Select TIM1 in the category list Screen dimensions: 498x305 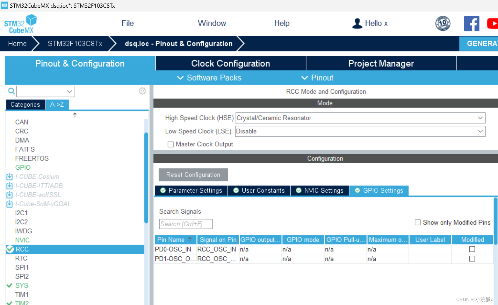(22, 294)
